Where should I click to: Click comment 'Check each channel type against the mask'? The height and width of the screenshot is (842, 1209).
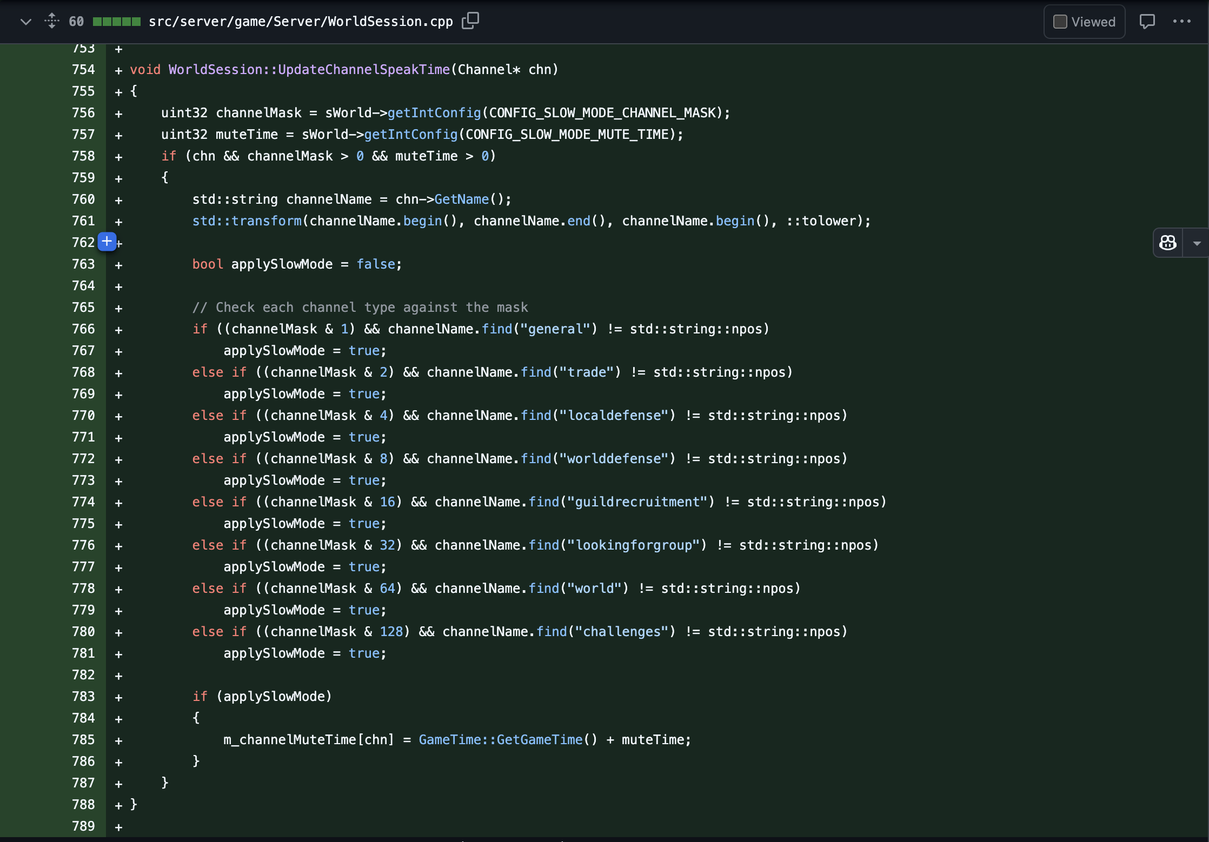pos(360,308)
